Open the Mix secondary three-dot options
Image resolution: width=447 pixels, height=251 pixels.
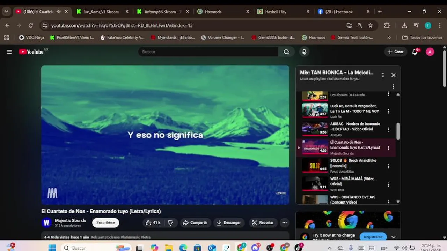pyautogui.click(x=393, y=86)
